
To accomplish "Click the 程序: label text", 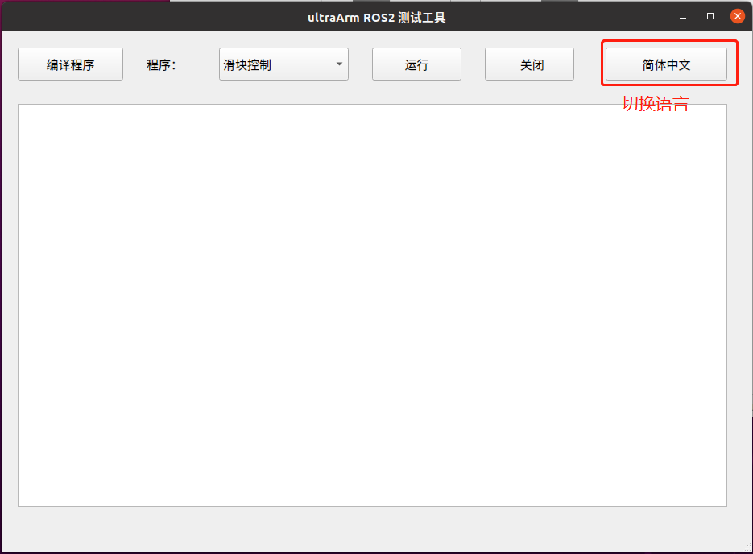I will [161, 64].
